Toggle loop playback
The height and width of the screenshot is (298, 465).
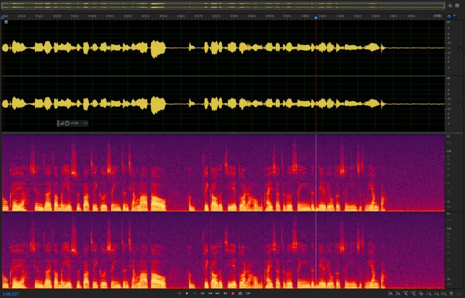(240, 294)
